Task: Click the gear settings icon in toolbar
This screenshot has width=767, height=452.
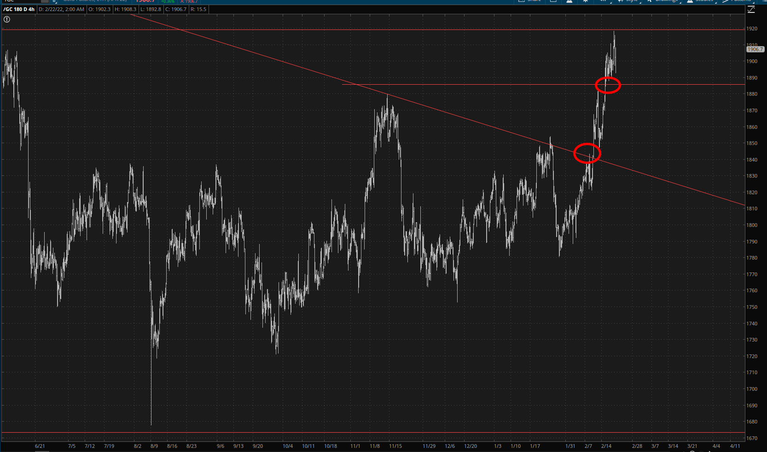Action: 586,1
